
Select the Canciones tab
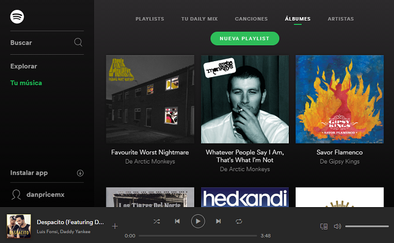[x=251, y=19]
